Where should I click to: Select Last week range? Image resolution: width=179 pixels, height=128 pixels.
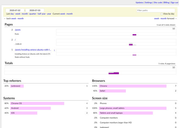tap(18, 14)
